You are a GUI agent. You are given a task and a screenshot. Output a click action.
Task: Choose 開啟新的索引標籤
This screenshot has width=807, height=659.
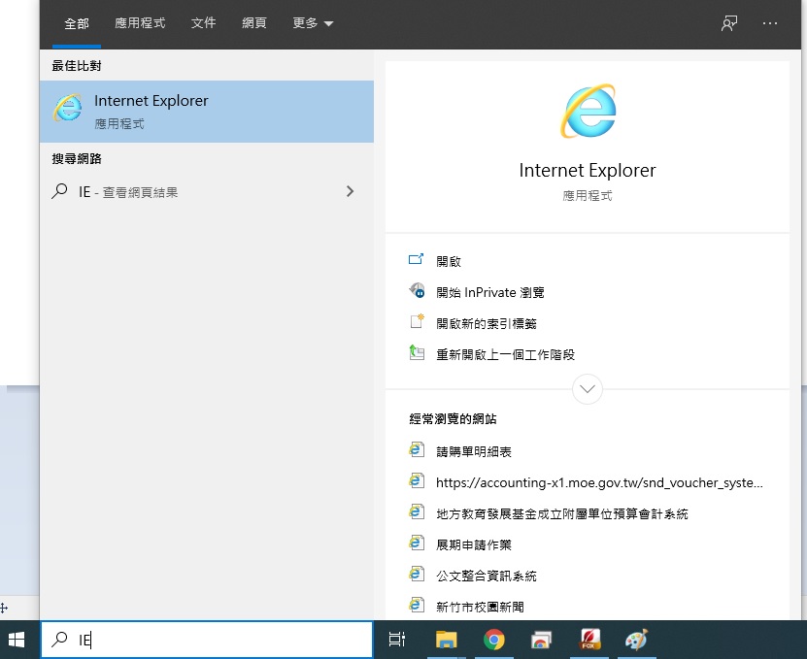coord(487,323)
